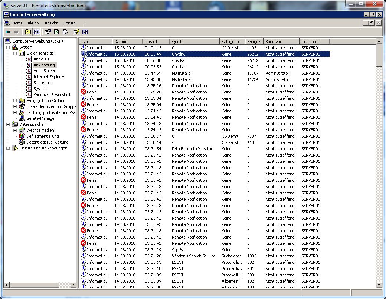Select the MsiInstaller event 11724 row
386x299 pixels.
coord(205,79)
